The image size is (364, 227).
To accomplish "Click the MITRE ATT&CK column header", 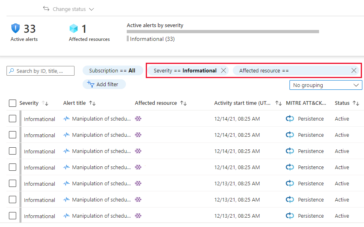I will 306,103.
